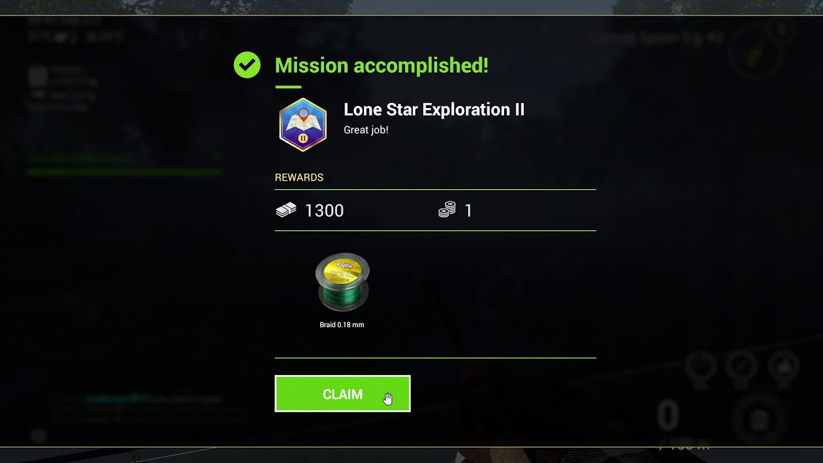The image size is (823, 463).
Task: Click the Braid 0.18 mm item label
Action: point(342,325)
